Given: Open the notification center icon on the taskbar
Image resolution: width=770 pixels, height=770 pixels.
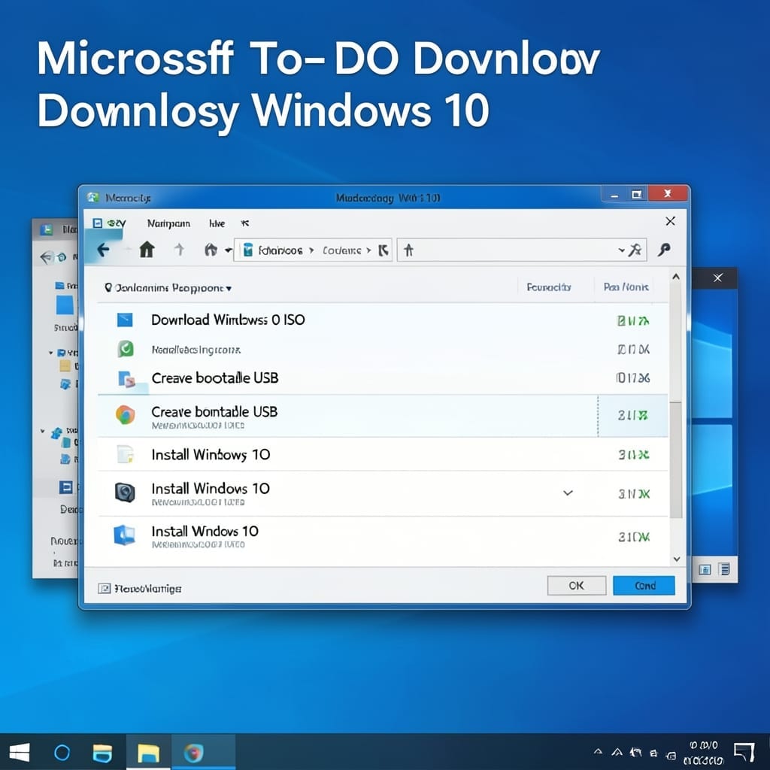Looking at the screenshot, I should (x=744, y=752).
